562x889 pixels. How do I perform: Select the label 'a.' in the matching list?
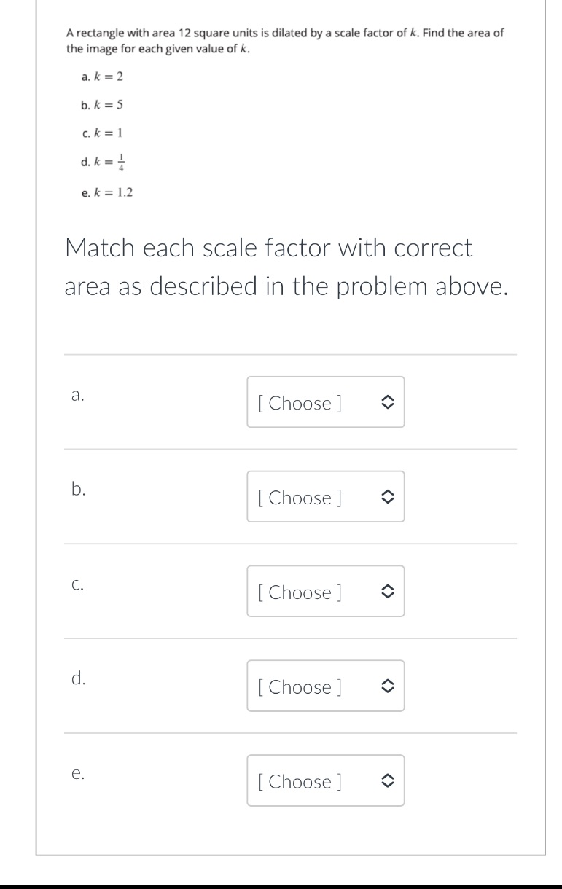click(77, 396)
